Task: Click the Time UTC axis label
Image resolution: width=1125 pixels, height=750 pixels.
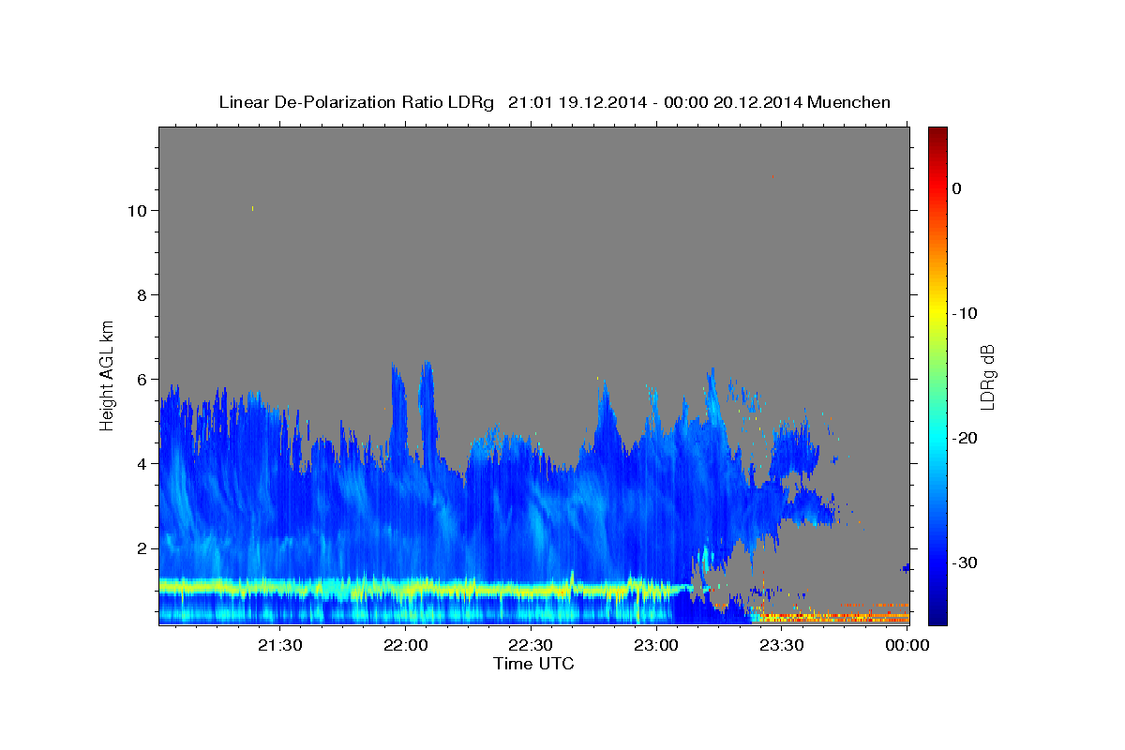Action: 533,664
